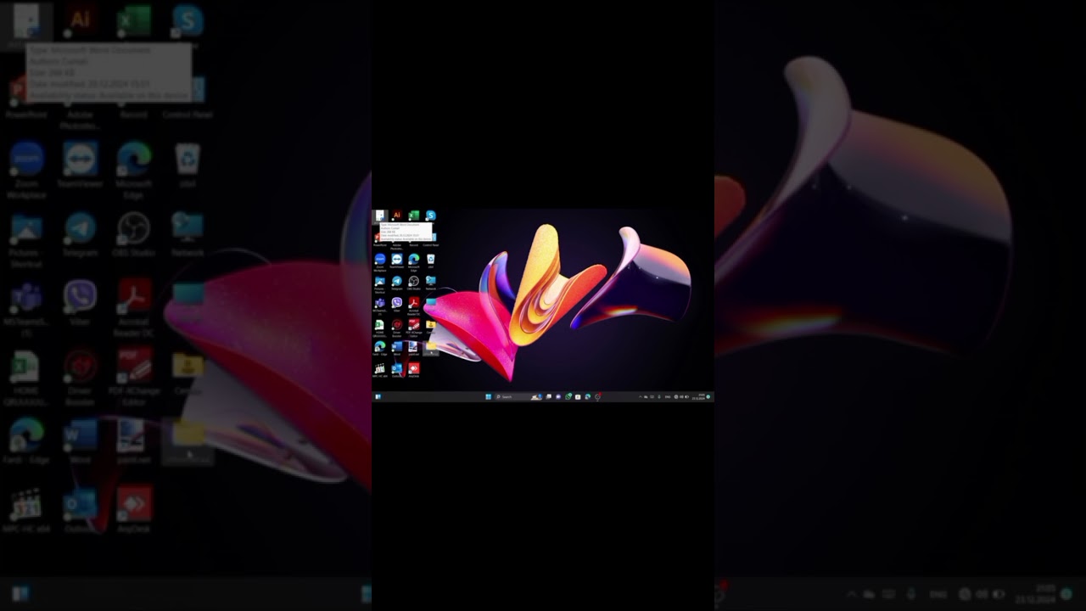Open the Skype desktop shortcut

click(431, 215)
